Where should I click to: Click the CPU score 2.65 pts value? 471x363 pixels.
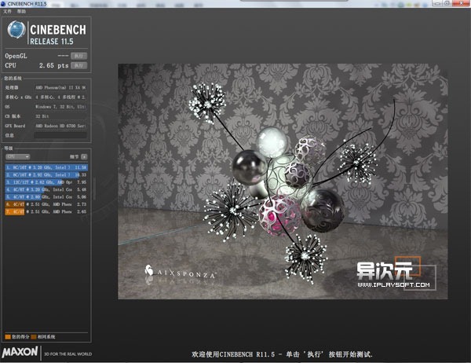[x=53, y=65]
